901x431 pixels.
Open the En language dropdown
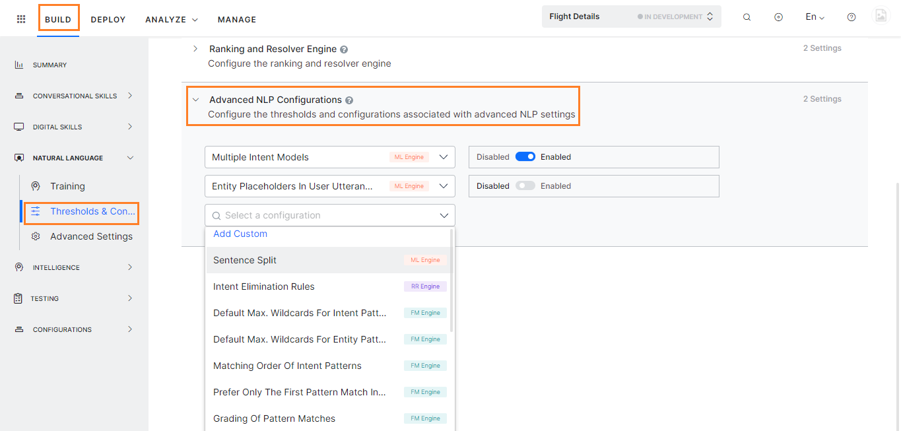pos(815,17)
